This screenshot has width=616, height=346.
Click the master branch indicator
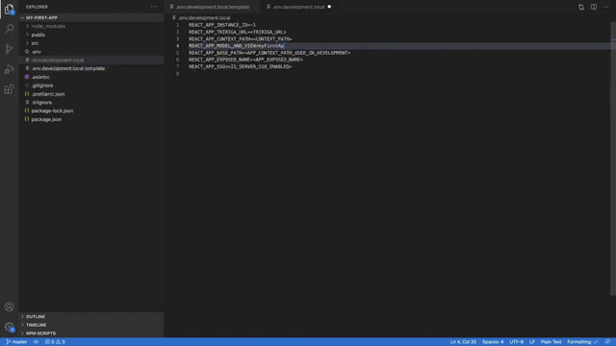(x=16, y=342)
